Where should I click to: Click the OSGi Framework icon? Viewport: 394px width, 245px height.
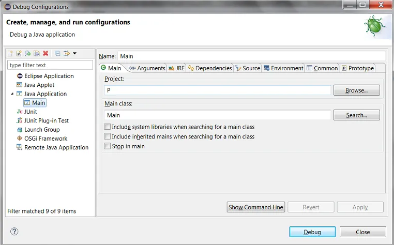tap(20, 138)
